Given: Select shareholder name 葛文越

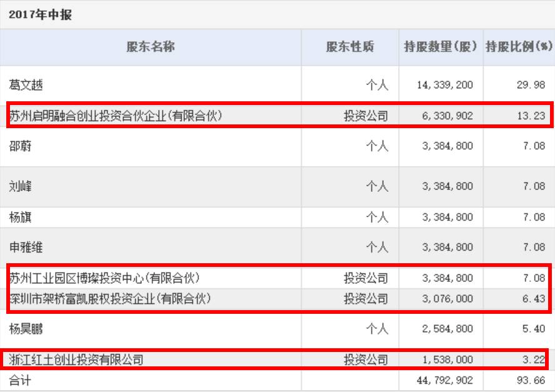Looking at the screenshot, I should [26, 85].
